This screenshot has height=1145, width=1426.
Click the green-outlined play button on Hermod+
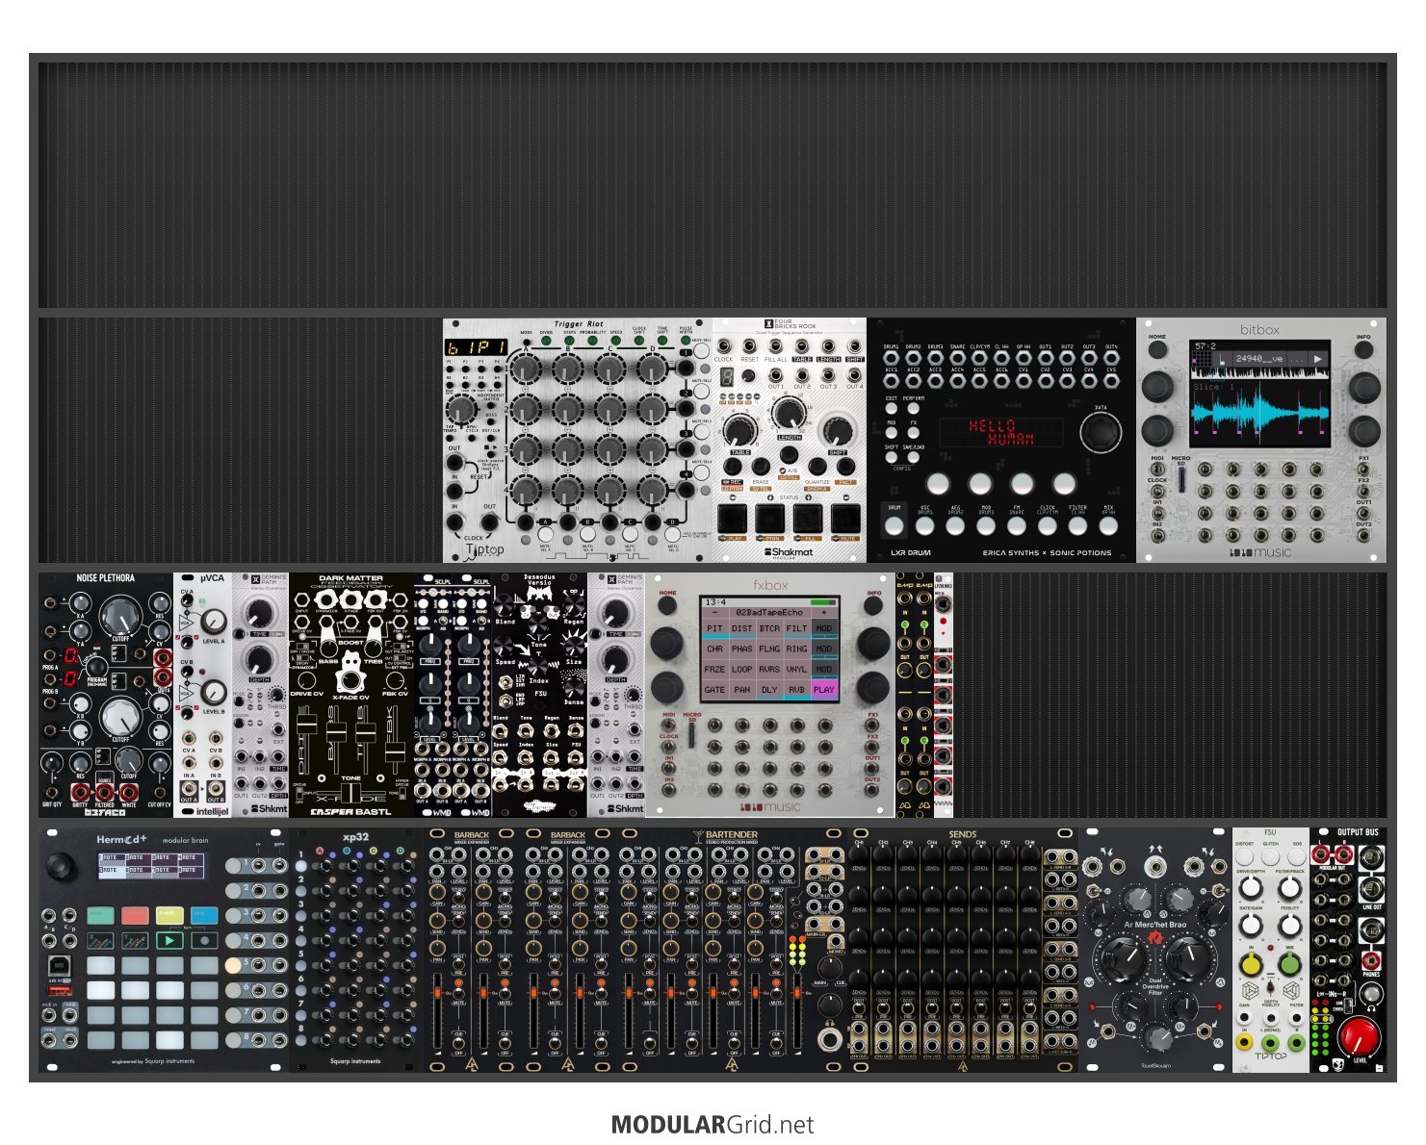[x=169, y=940]
